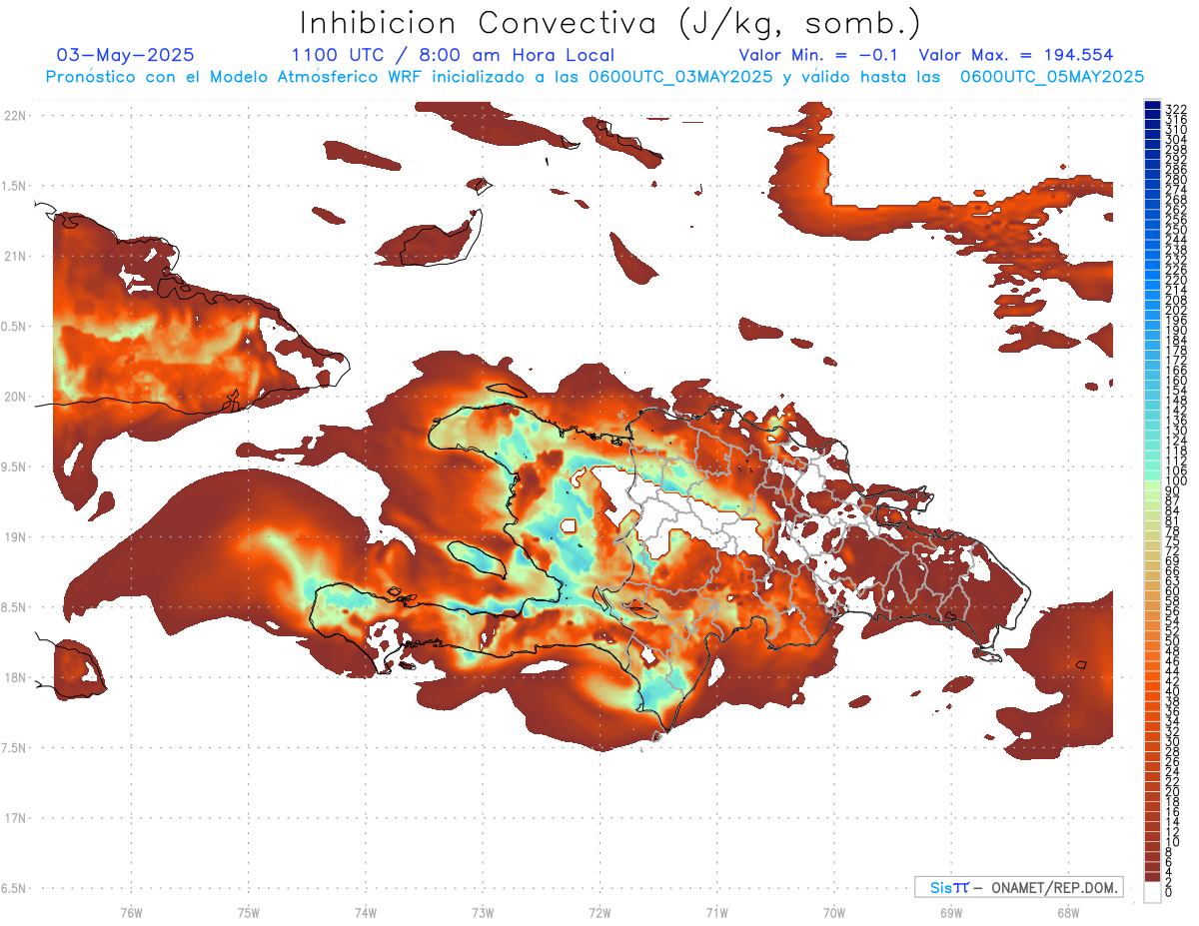Click the 18N latitude label
Image resolution: width=1199 pixels, height=926 pixels.
pyautogui.click(x=16, y=677)
